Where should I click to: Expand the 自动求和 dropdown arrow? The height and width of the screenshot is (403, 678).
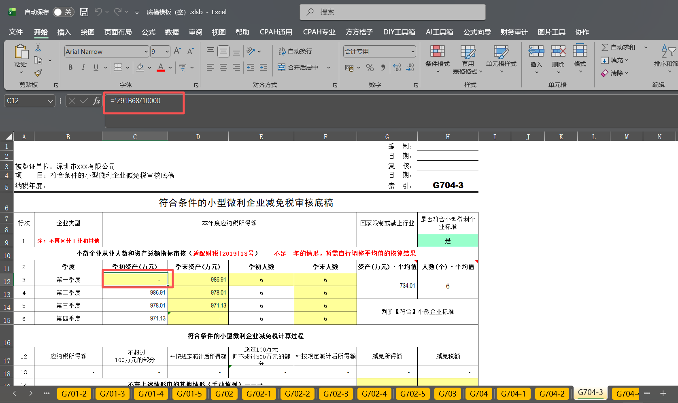pos(646,47)
